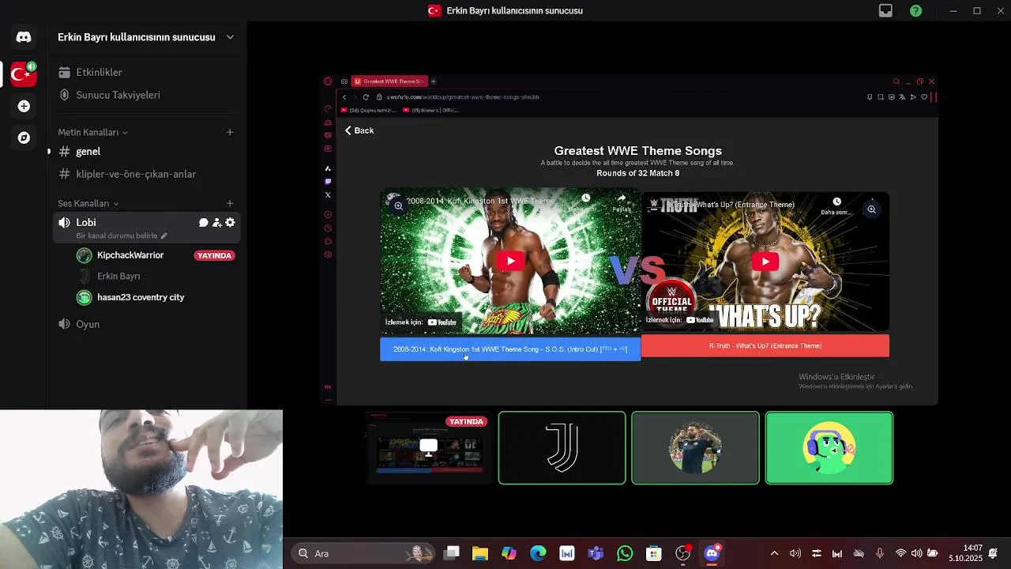Open Discord help question mark icon
The width and height of the screenshot is (1011, 569).
tap(915, 11)
